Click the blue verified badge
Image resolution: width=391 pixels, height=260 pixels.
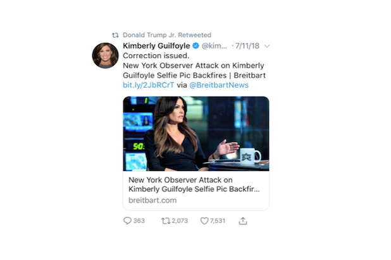(x=195, y=46)
